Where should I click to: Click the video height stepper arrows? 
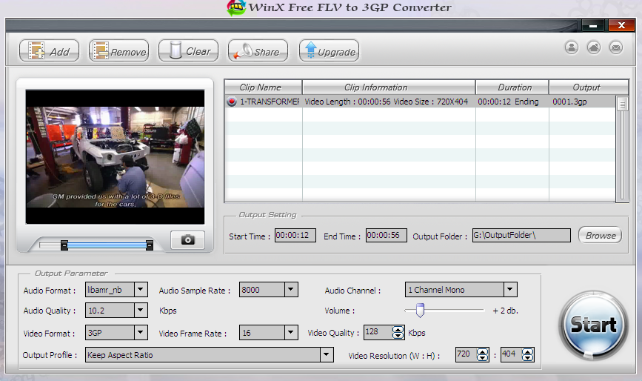528,354
